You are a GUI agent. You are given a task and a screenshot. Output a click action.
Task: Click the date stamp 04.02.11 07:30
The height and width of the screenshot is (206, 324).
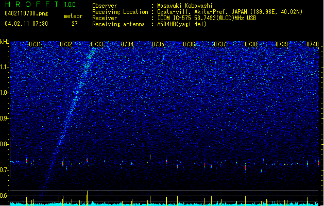coord(26,24)
